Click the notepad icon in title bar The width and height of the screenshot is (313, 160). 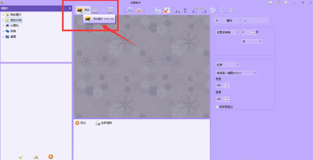point(270,3)
